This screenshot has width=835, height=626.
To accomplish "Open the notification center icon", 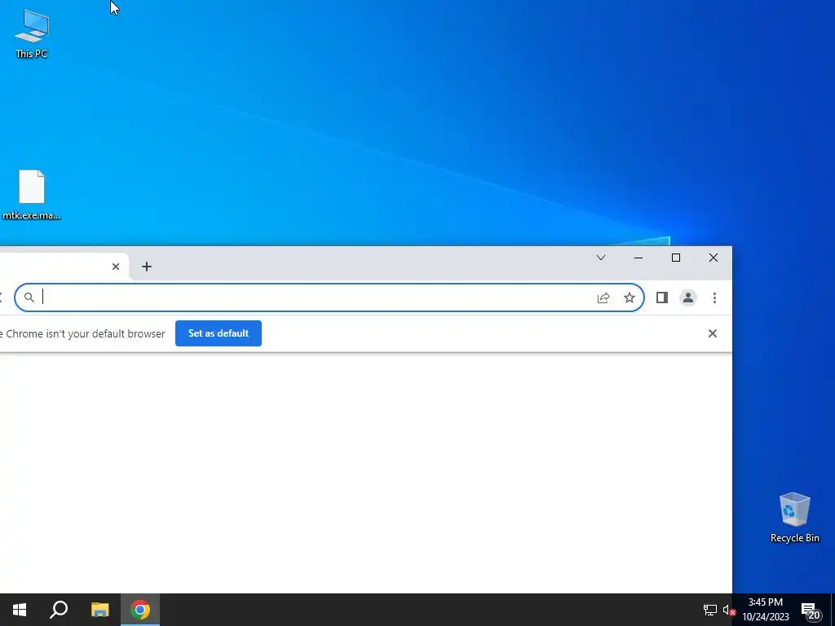I will click(x=810, y=610).
